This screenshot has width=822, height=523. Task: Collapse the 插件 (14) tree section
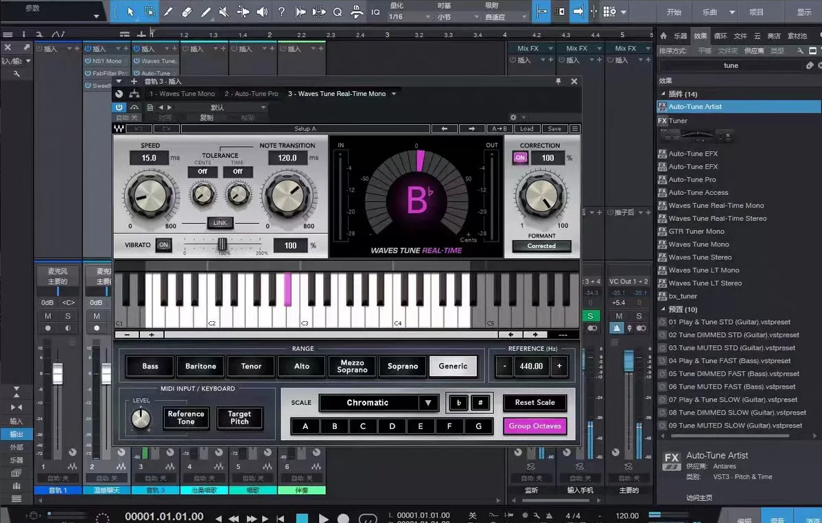(663, 94)
